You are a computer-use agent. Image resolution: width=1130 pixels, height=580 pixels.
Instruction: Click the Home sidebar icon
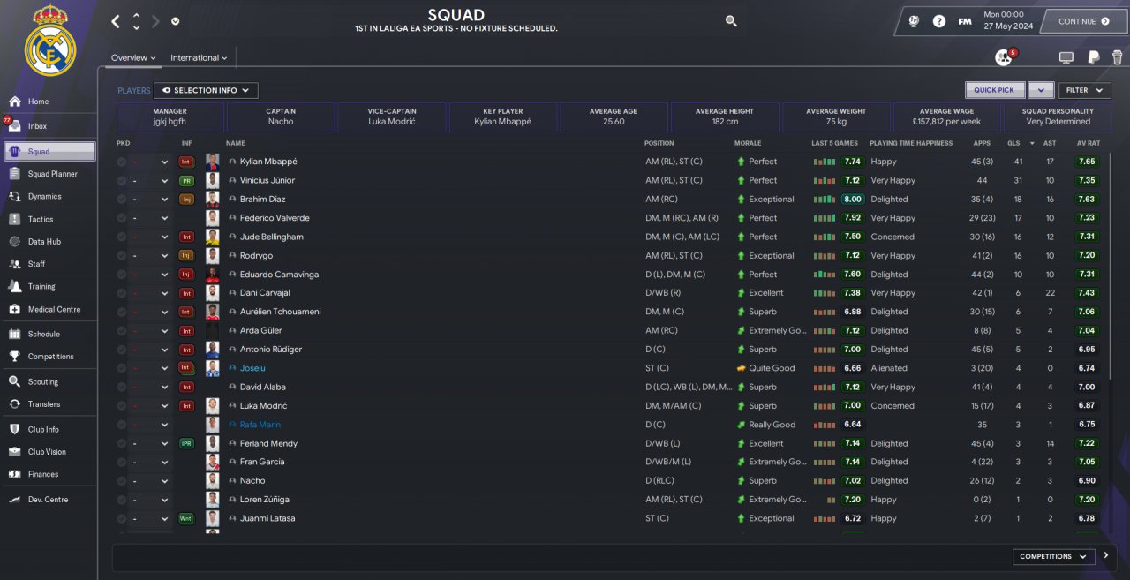coord(14,102)
